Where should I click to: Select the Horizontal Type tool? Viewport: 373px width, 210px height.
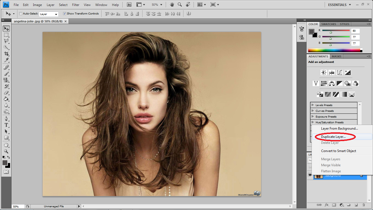coord(6,125)
